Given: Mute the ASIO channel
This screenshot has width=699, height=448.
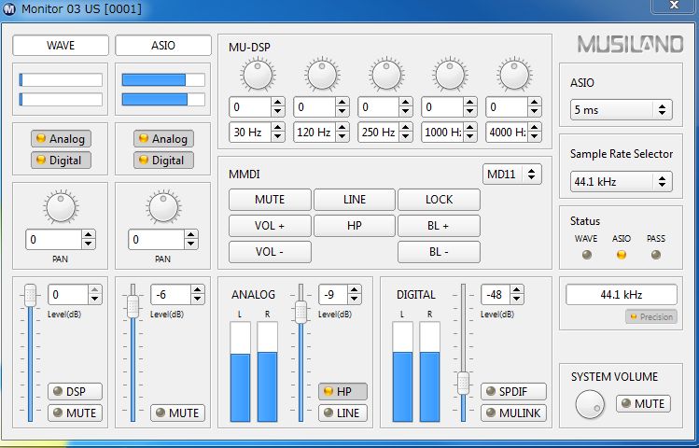Looking at the screenshot, I should [x=178, y=413].
